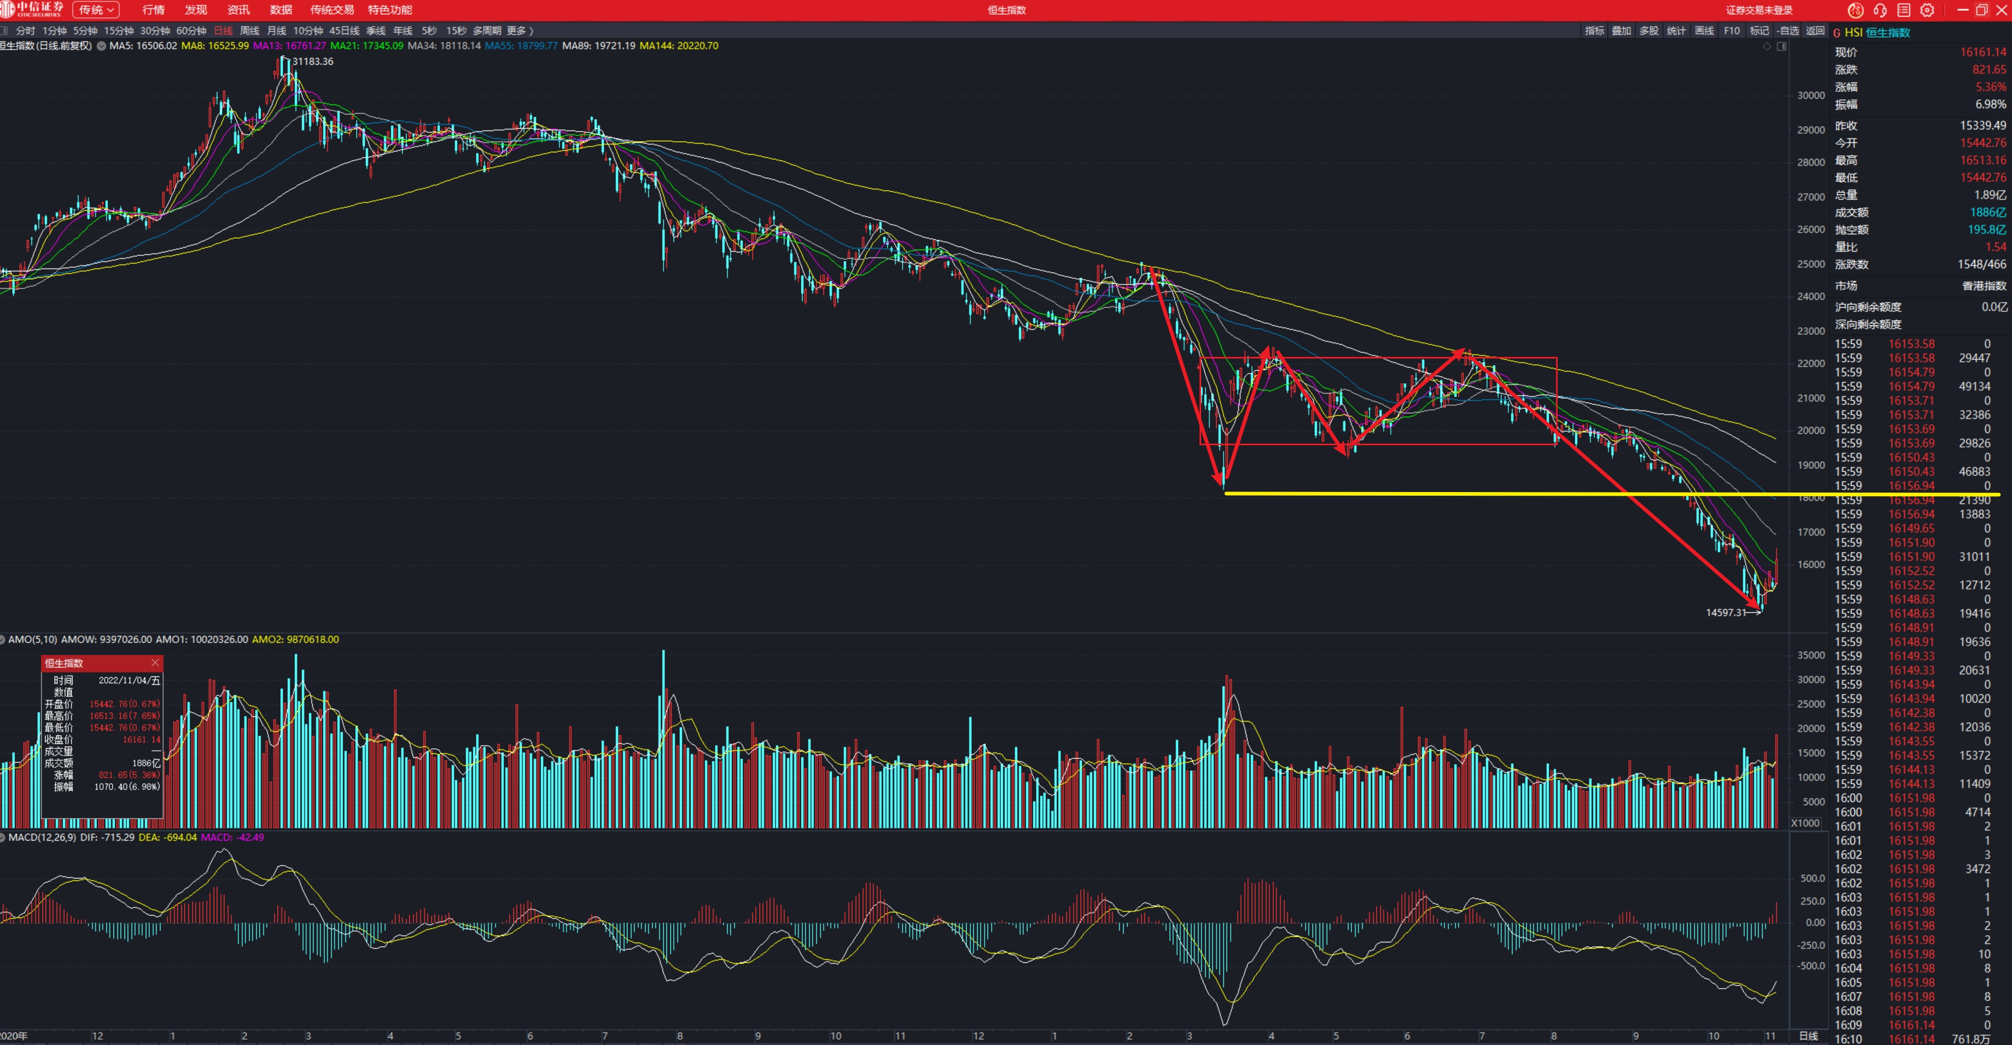The height and width of the screenshot is (1045, 2012).
Task: Switch to 45日线 period
Action: coord(344,31)
